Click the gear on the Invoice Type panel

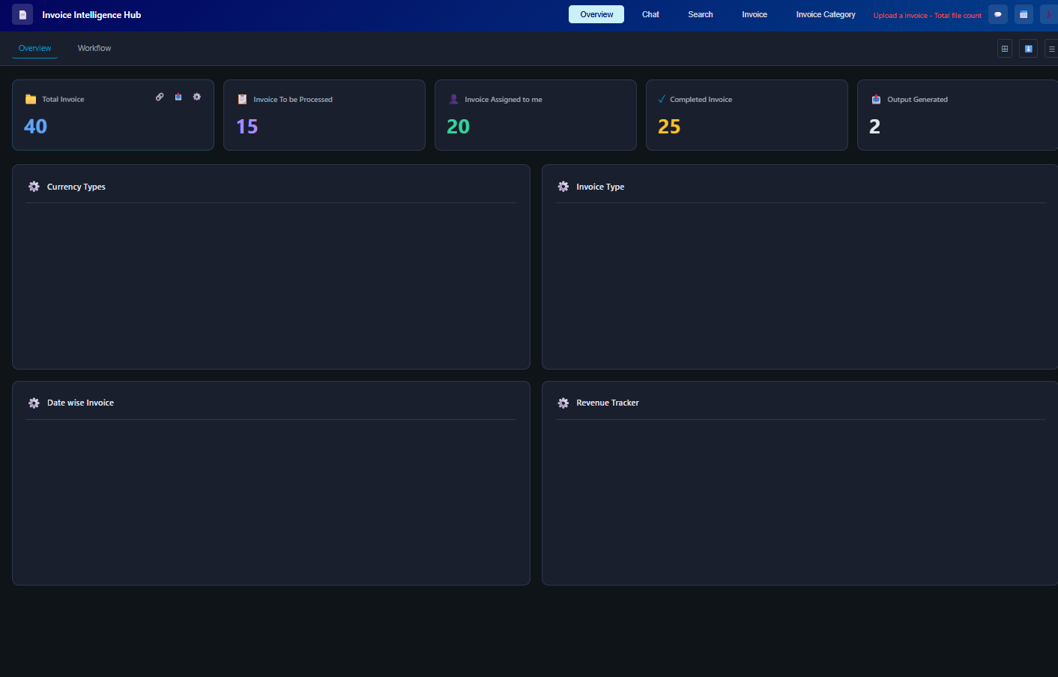click(x=563, y=186)
